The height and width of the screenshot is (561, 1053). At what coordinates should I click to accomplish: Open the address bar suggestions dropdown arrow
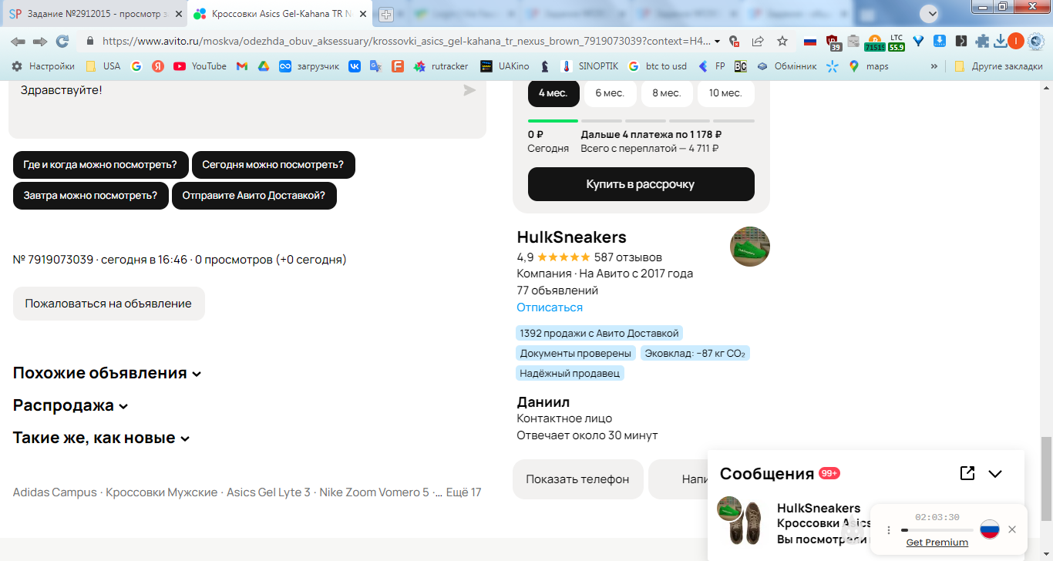click(718, 42)
